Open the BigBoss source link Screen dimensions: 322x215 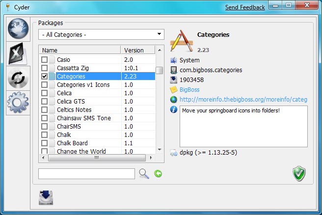point(189,90)
